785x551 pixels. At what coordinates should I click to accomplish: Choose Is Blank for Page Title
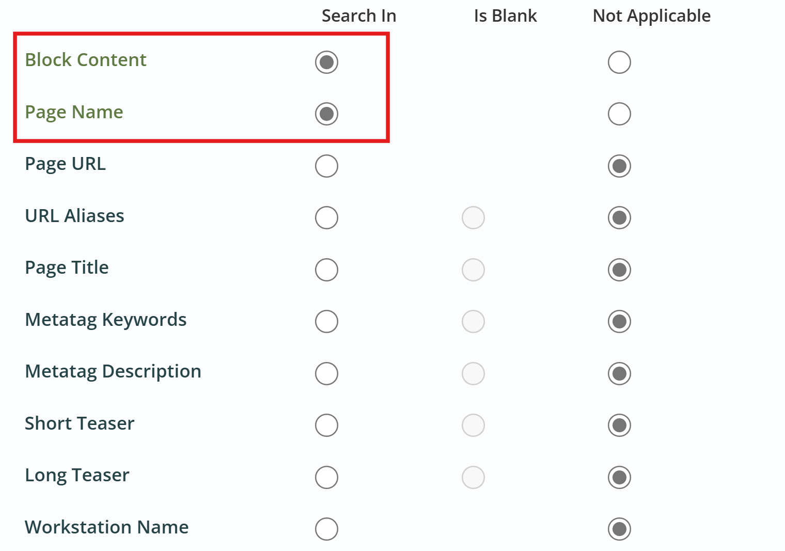473,270
